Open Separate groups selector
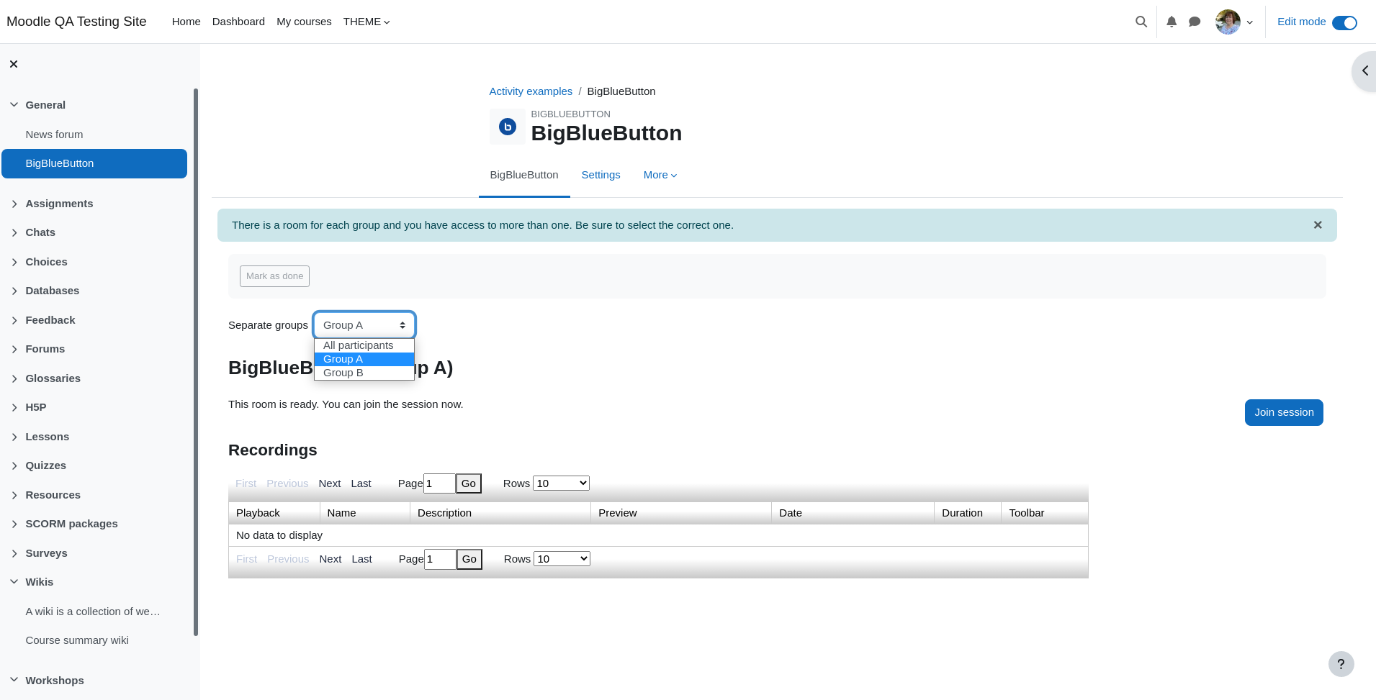Screen dimensions: 1376x700 tap(364, 325)
